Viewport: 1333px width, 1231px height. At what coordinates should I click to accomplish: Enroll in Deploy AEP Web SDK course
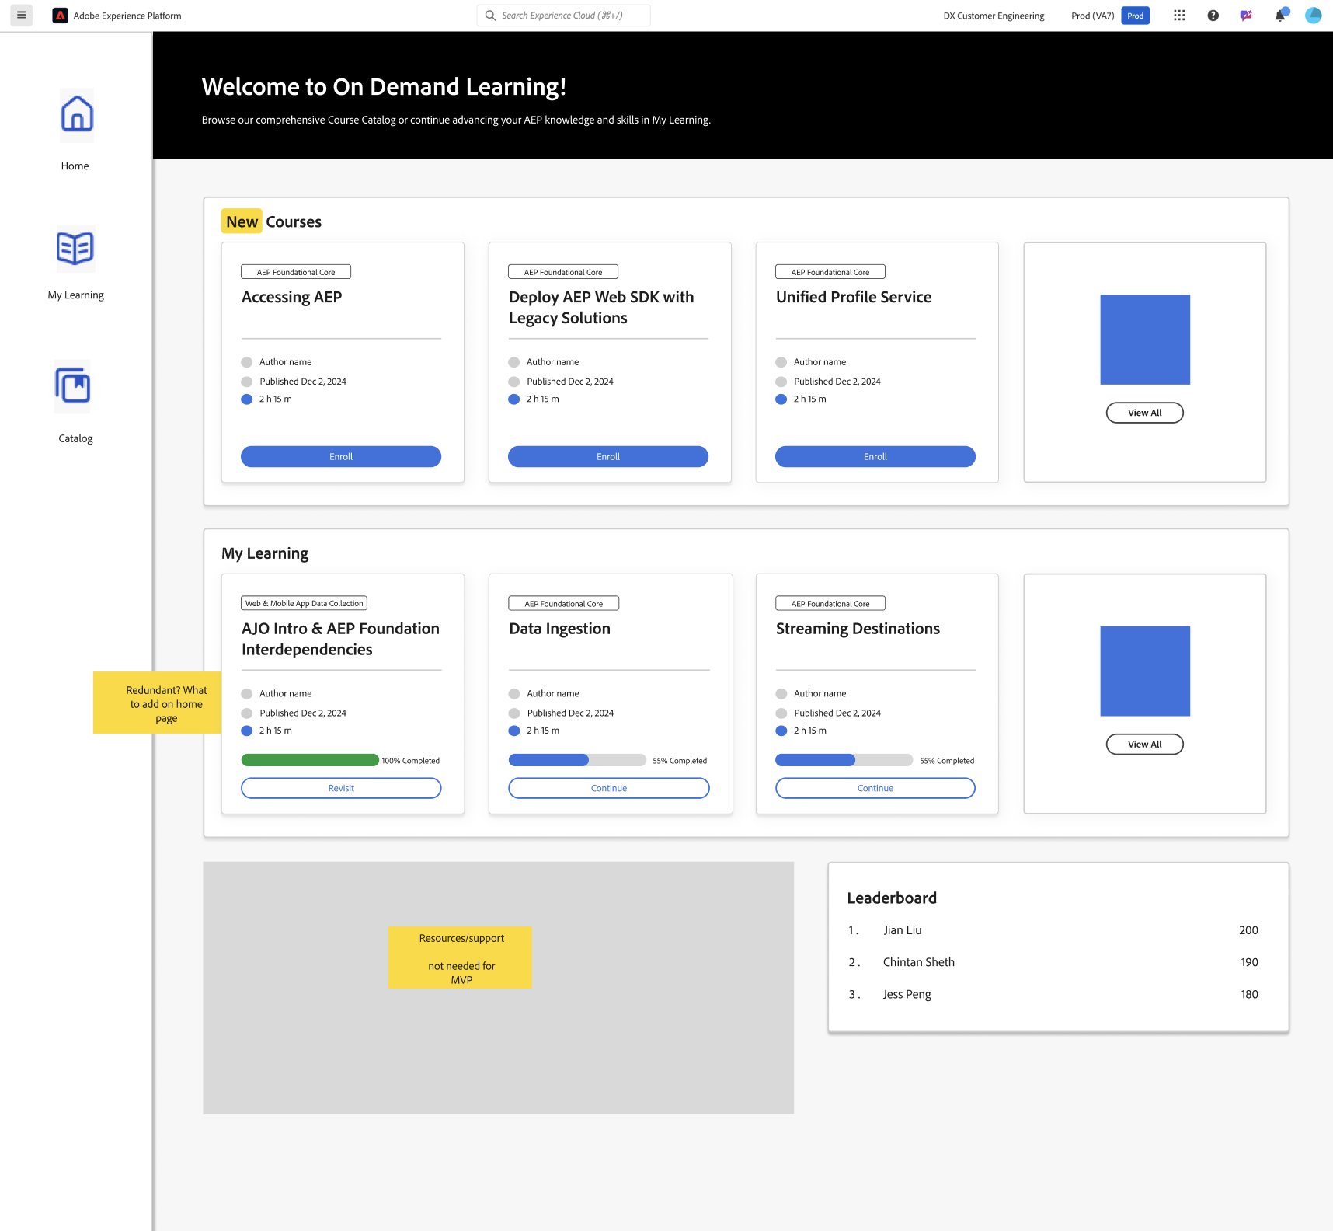608,456
